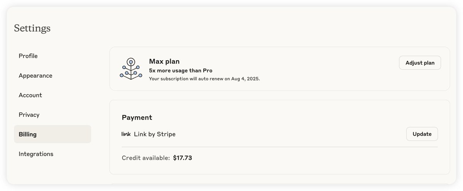
Task: Go to Account settings
Action: 30,95
